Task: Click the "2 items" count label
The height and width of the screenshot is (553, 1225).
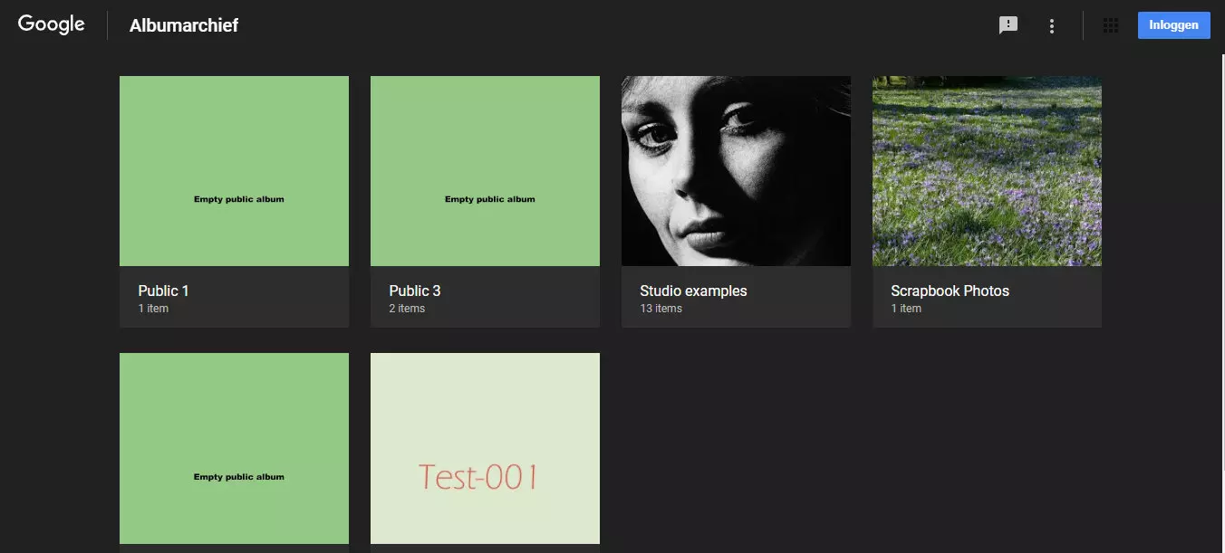Action: [407, 309]
